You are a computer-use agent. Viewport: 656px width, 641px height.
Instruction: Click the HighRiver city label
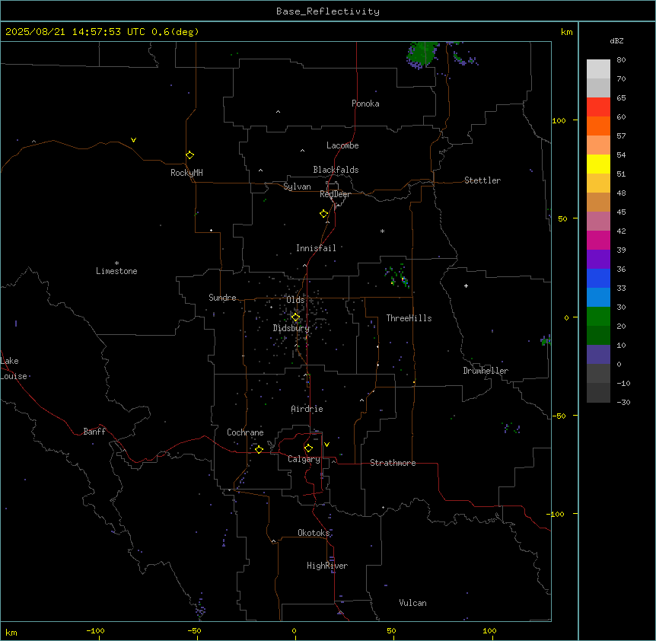[327, 566]
